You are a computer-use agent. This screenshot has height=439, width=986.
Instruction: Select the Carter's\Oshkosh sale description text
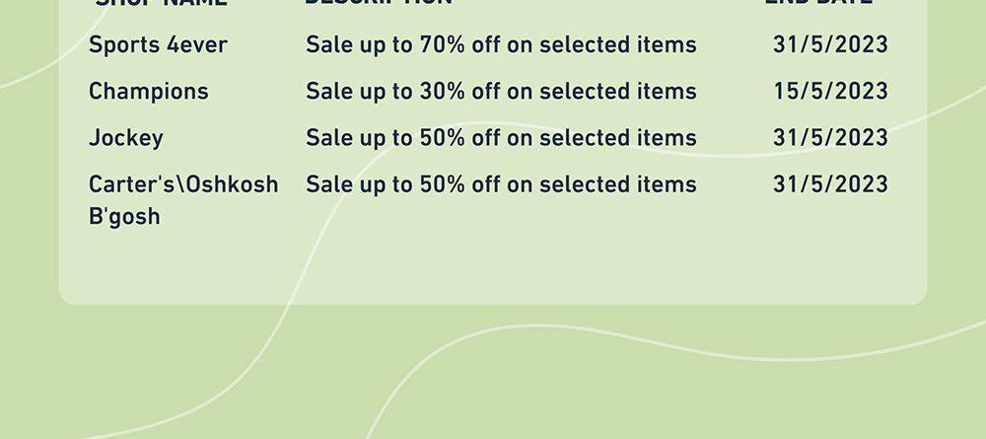501,184
